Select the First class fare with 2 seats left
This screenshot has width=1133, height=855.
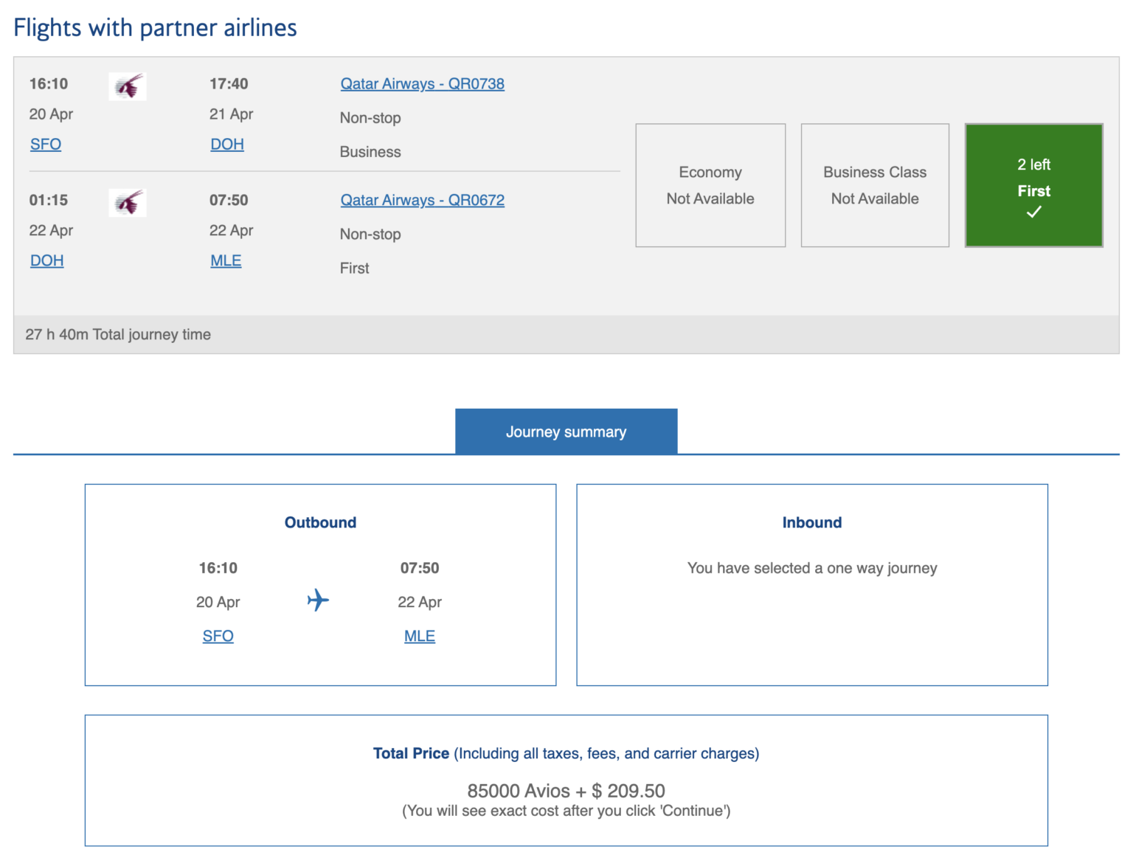(x=1033, y=184)
